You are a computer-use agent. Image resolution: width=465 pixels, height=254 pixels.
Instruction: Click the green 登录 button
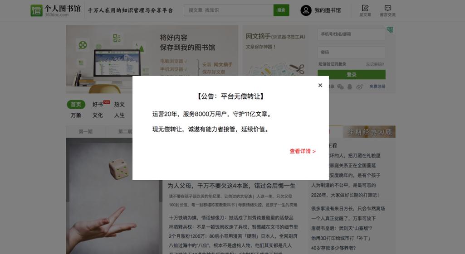(x=352, y=75)
